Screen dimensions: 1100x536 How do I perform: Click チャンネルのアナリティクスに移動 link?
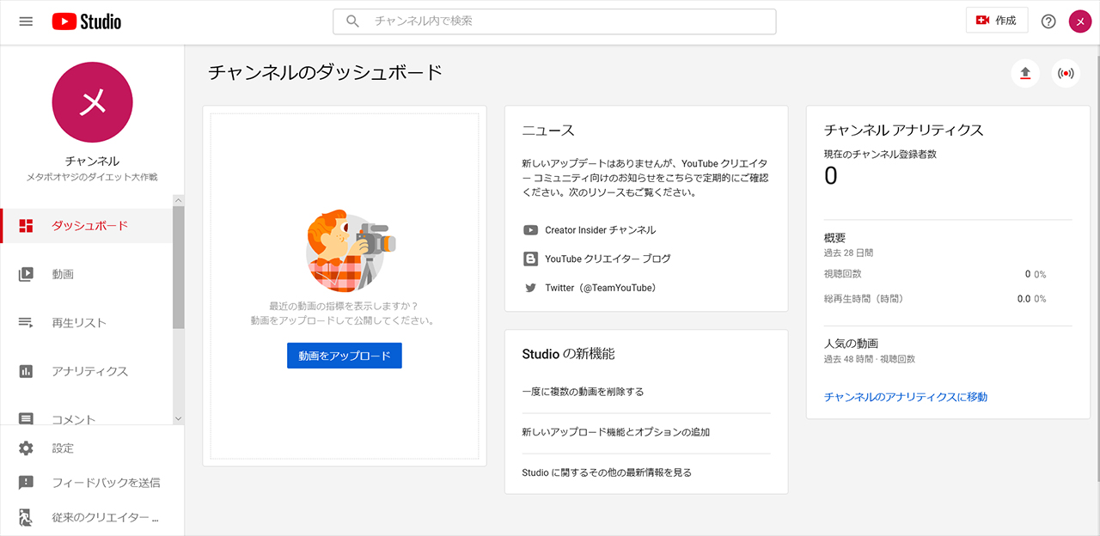coord(906,397)
